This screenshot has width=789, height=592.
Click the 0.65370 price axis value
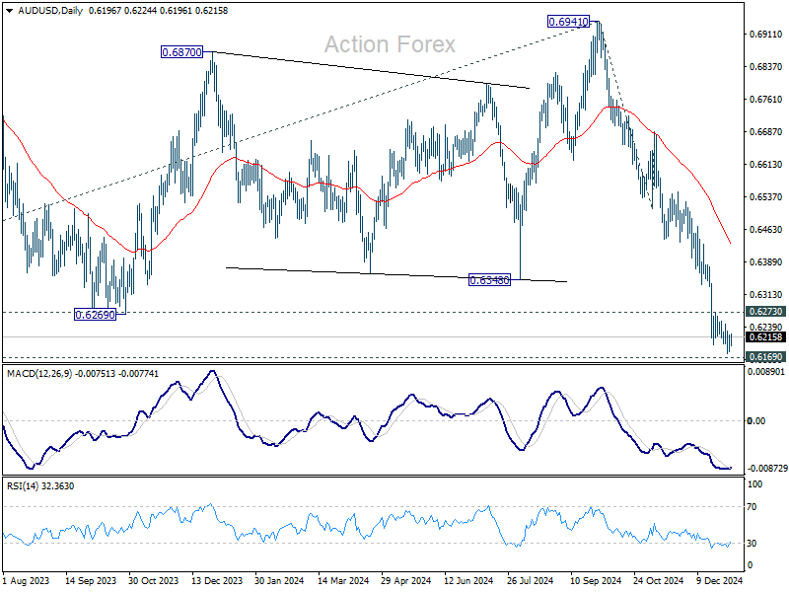(766, 196)
